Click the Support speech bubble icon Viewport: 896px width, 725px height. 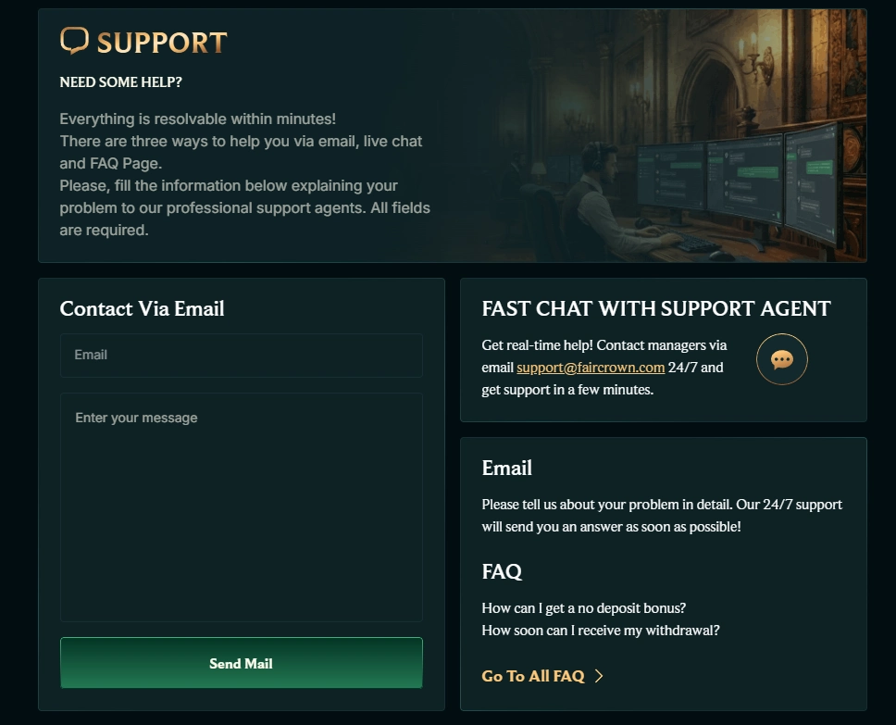tap(74, 40)
